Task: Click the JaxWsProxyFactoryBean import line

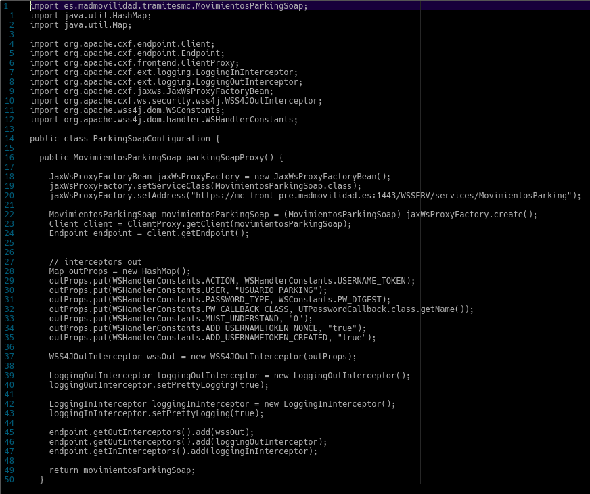Action: point(152,91)
